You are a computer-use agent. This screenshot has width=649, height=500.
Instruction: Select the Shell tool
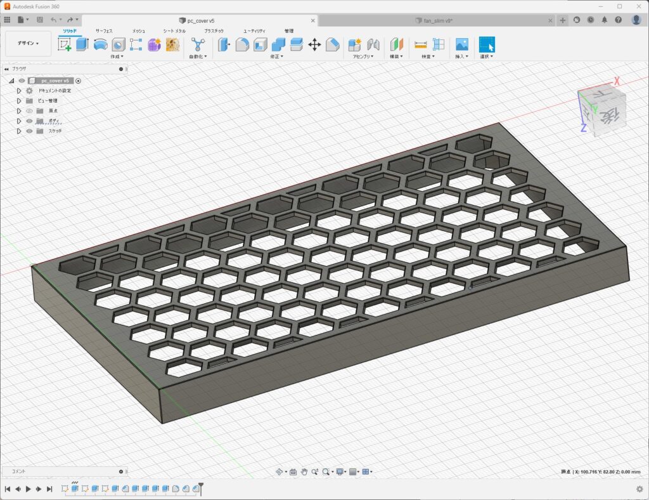point(260,44)
